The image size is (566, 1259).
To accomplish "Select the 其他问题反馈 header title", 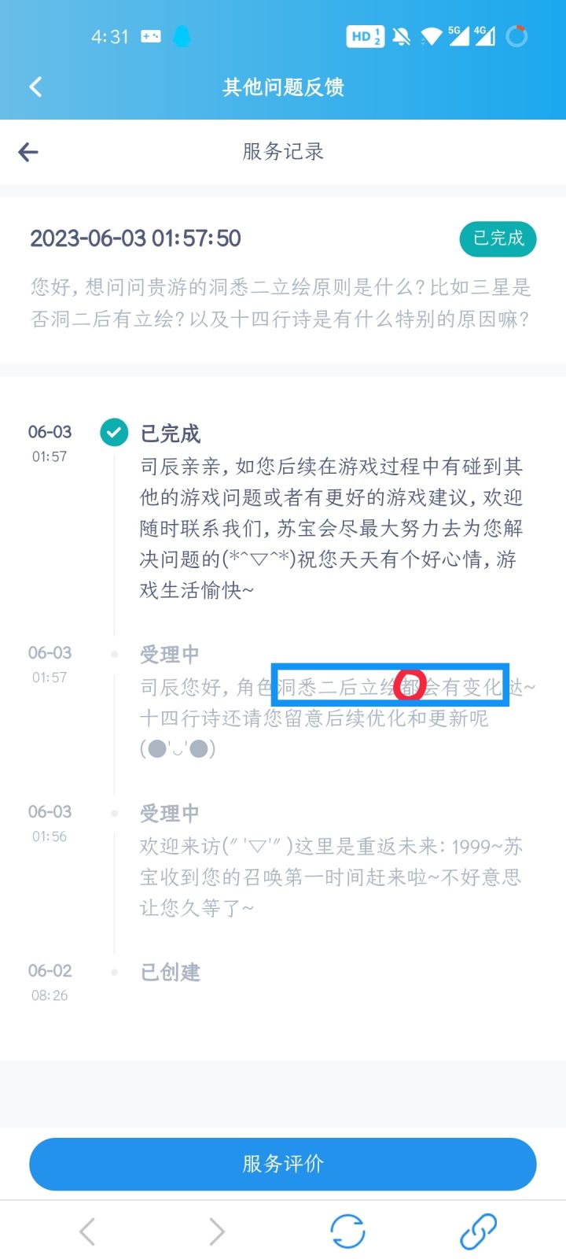I will tap(283, 87).
